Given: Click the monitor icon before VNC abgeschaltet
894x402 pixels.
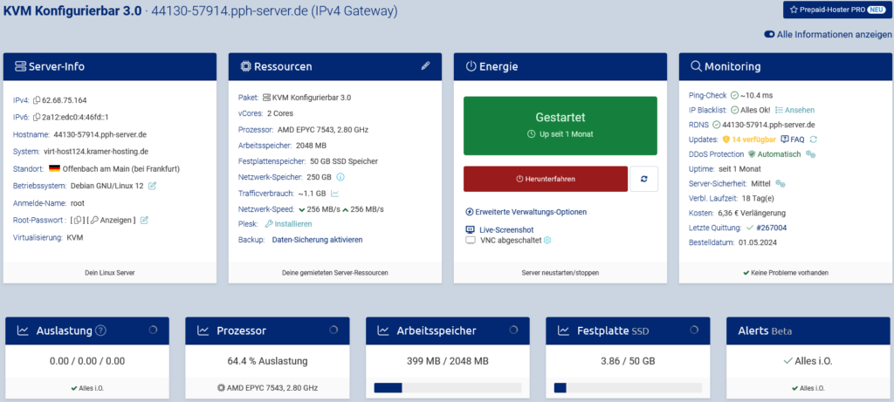Looking at the screenshot, I should click(x=471, y=241).
